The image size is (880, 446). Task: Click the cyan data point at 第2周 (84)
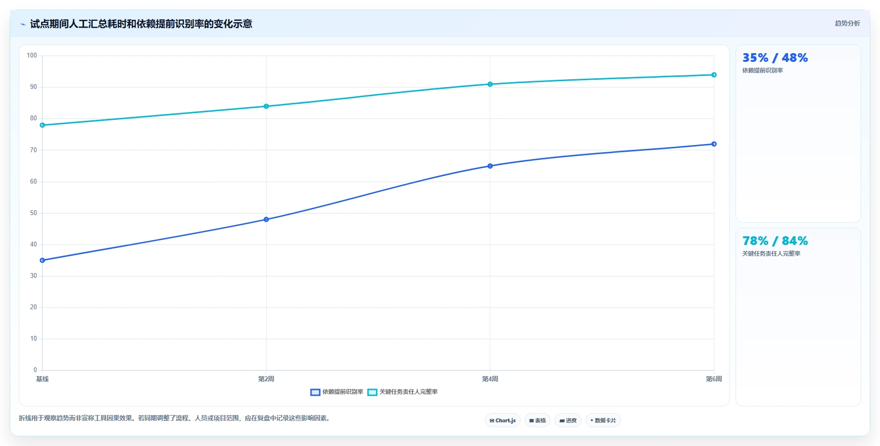266,106
